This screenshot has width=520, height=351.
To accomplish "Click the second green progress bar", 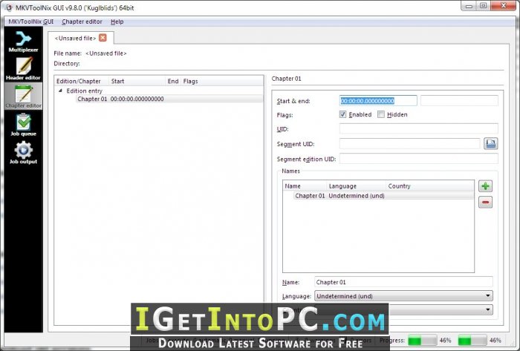I will click(472, 340).
